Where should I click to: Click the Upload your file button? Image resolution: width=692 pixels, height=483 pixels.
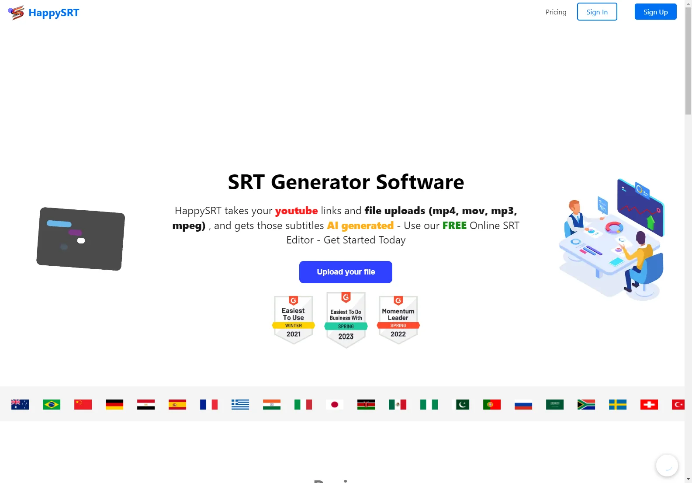click(x=346, y=272)
